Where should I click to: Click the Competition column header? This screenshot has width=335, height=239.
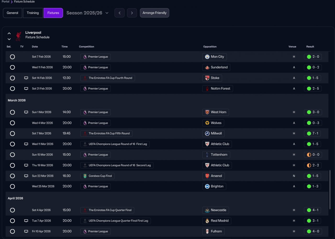(x=86, y=47)
